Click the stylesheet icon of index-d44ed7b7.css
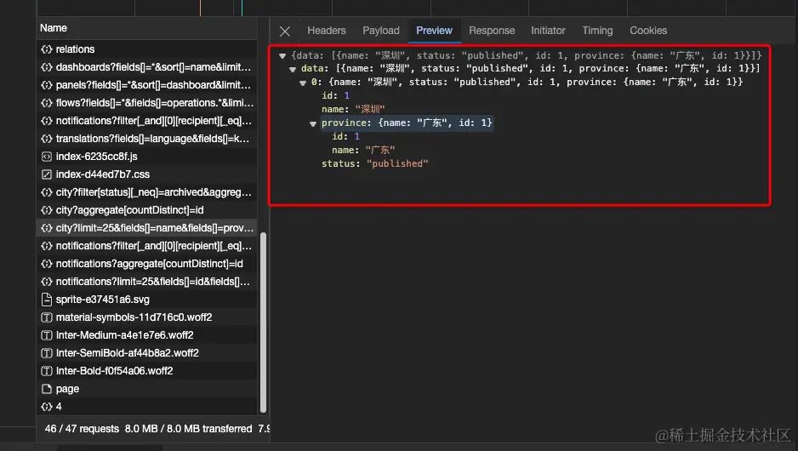The width and height of the screenshot is (798, 451). point(46,174)
